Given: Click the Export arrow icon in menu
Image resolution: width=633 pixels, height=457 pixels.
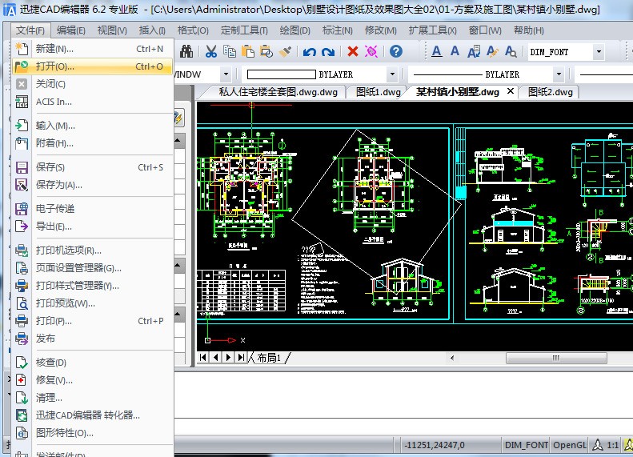Looking at the screenshot, I should pyautogui.click(x=22, y=226).
